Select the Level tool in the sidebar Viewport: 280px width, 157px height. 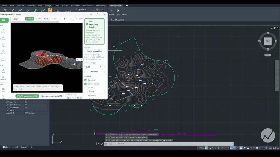pyautogui.click(x=3, y=71)
